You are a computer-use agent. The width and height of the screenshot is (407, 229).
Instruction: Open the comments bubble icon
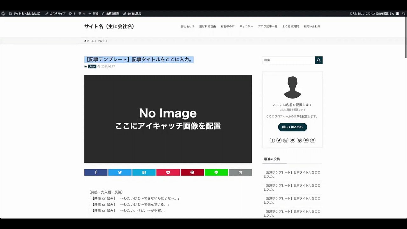[x=81, y=14]
